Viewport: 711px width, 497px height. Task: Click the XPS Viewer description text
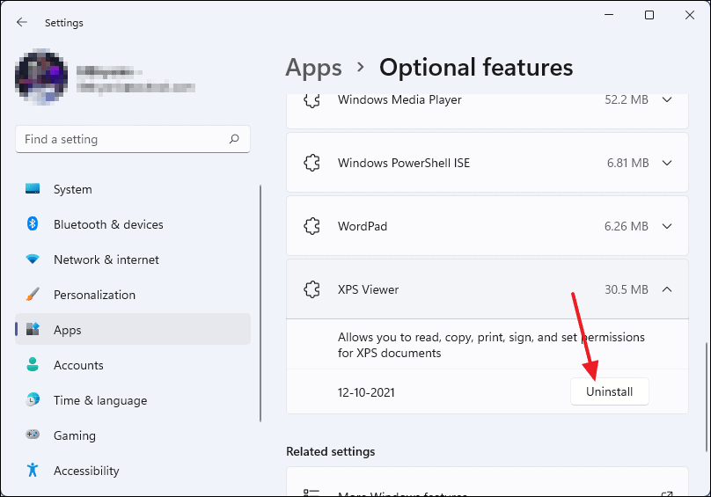click(491, 345)
